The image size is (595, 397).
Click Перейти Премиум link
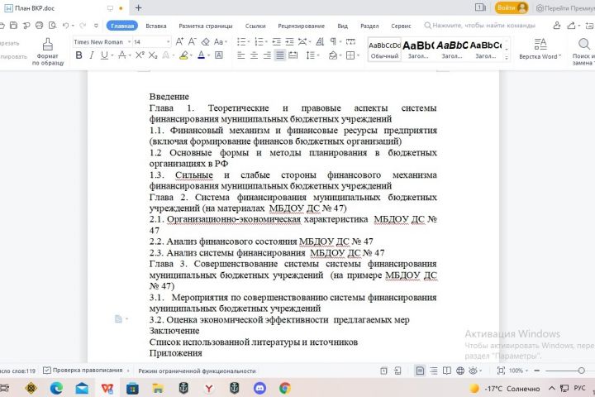pyautogui.click(x=565, y=8)
